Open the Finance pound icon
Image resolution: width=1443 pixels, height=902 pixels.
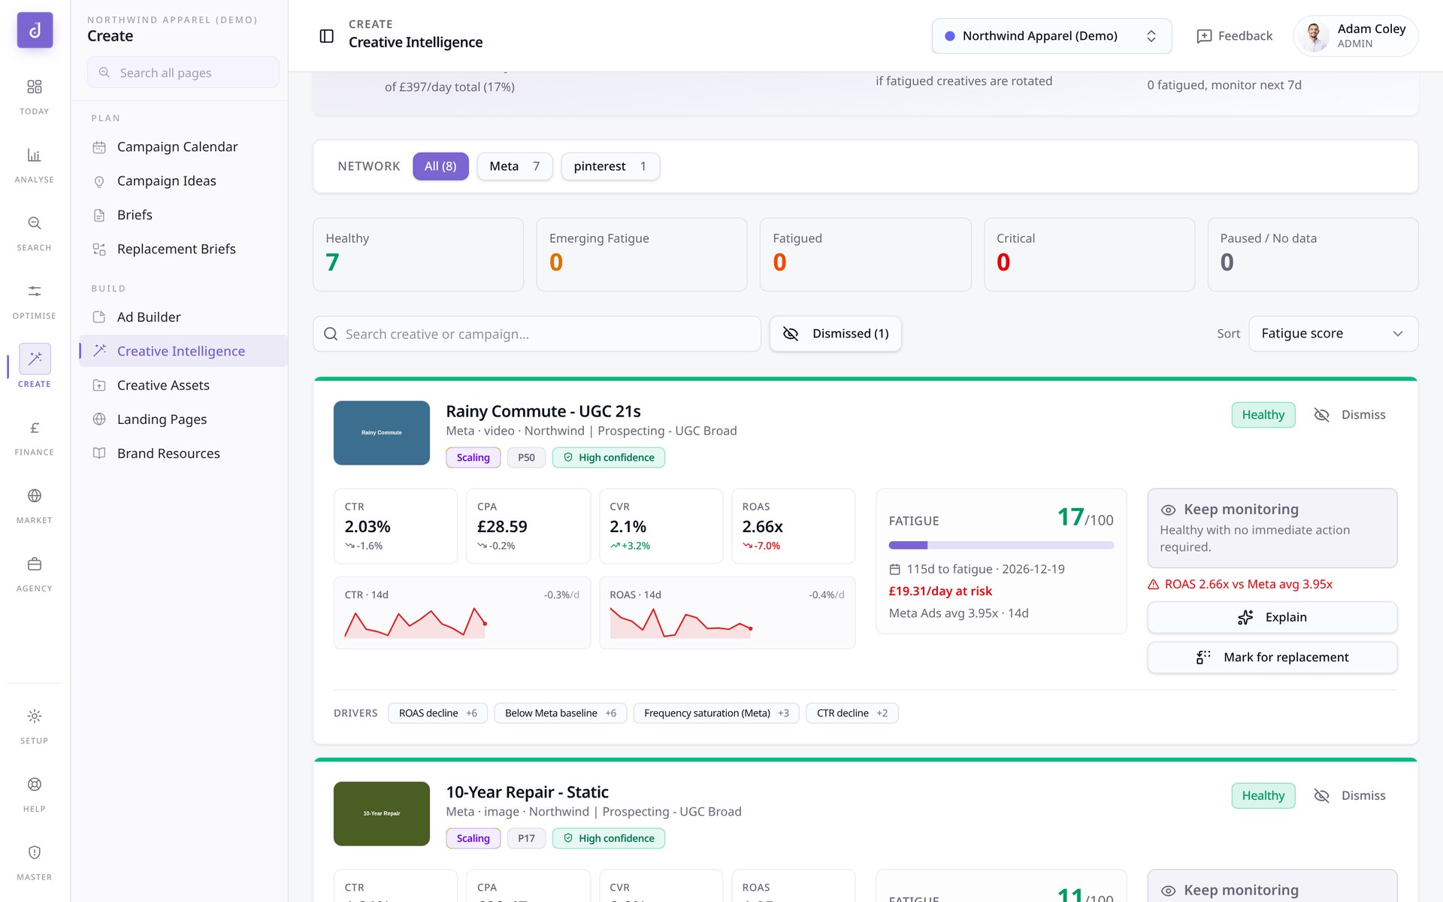(35, 428)
